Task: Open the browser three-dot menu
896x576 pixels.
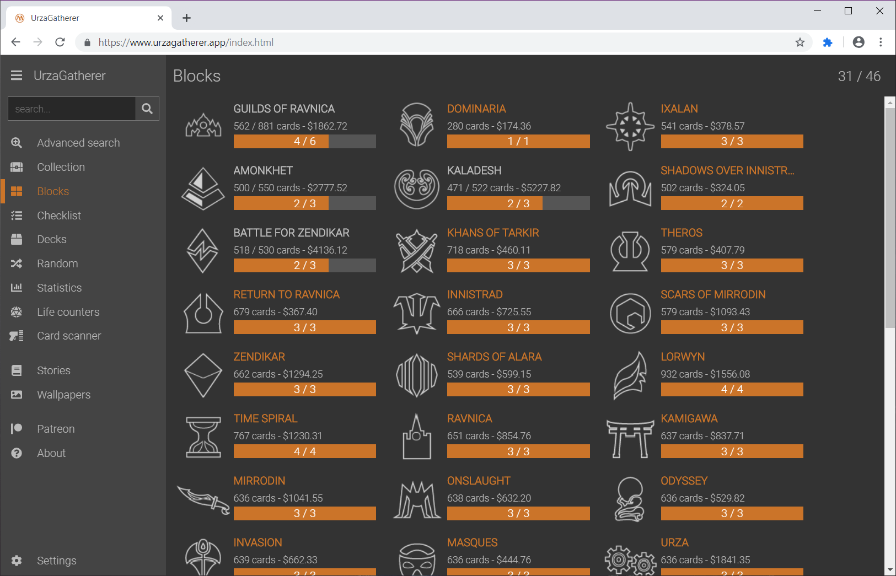Action: click(x=881, y=42)
